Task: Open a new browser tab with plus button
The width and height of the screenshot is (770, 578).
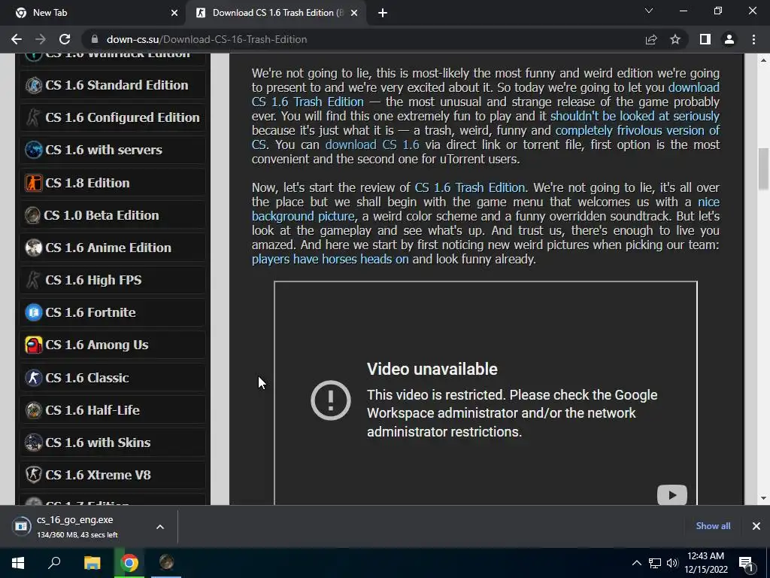Action: (x=383, y=13)
